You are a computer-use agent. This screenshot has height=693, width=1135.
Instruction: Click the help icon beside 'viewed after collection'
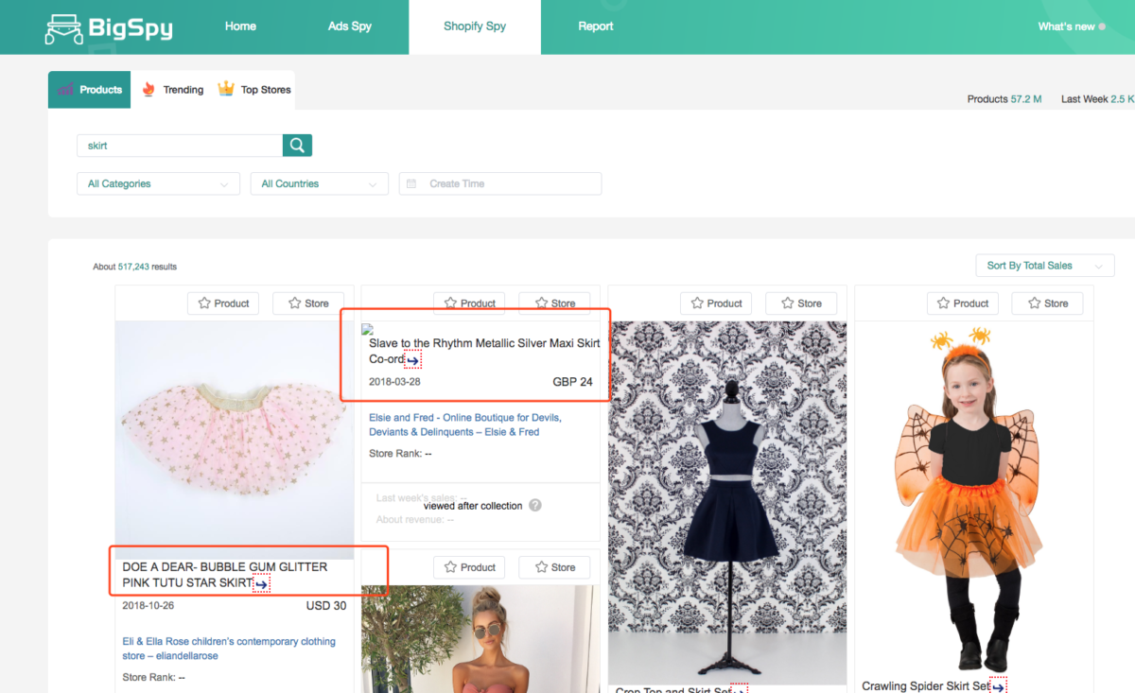point(535,505)
